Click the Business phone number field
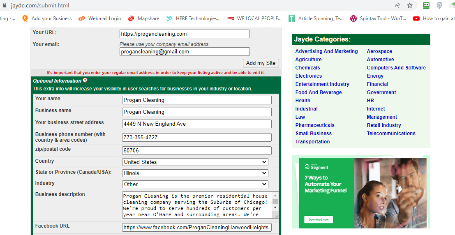The height and width of the screenshot is (235, 455). 197,137
